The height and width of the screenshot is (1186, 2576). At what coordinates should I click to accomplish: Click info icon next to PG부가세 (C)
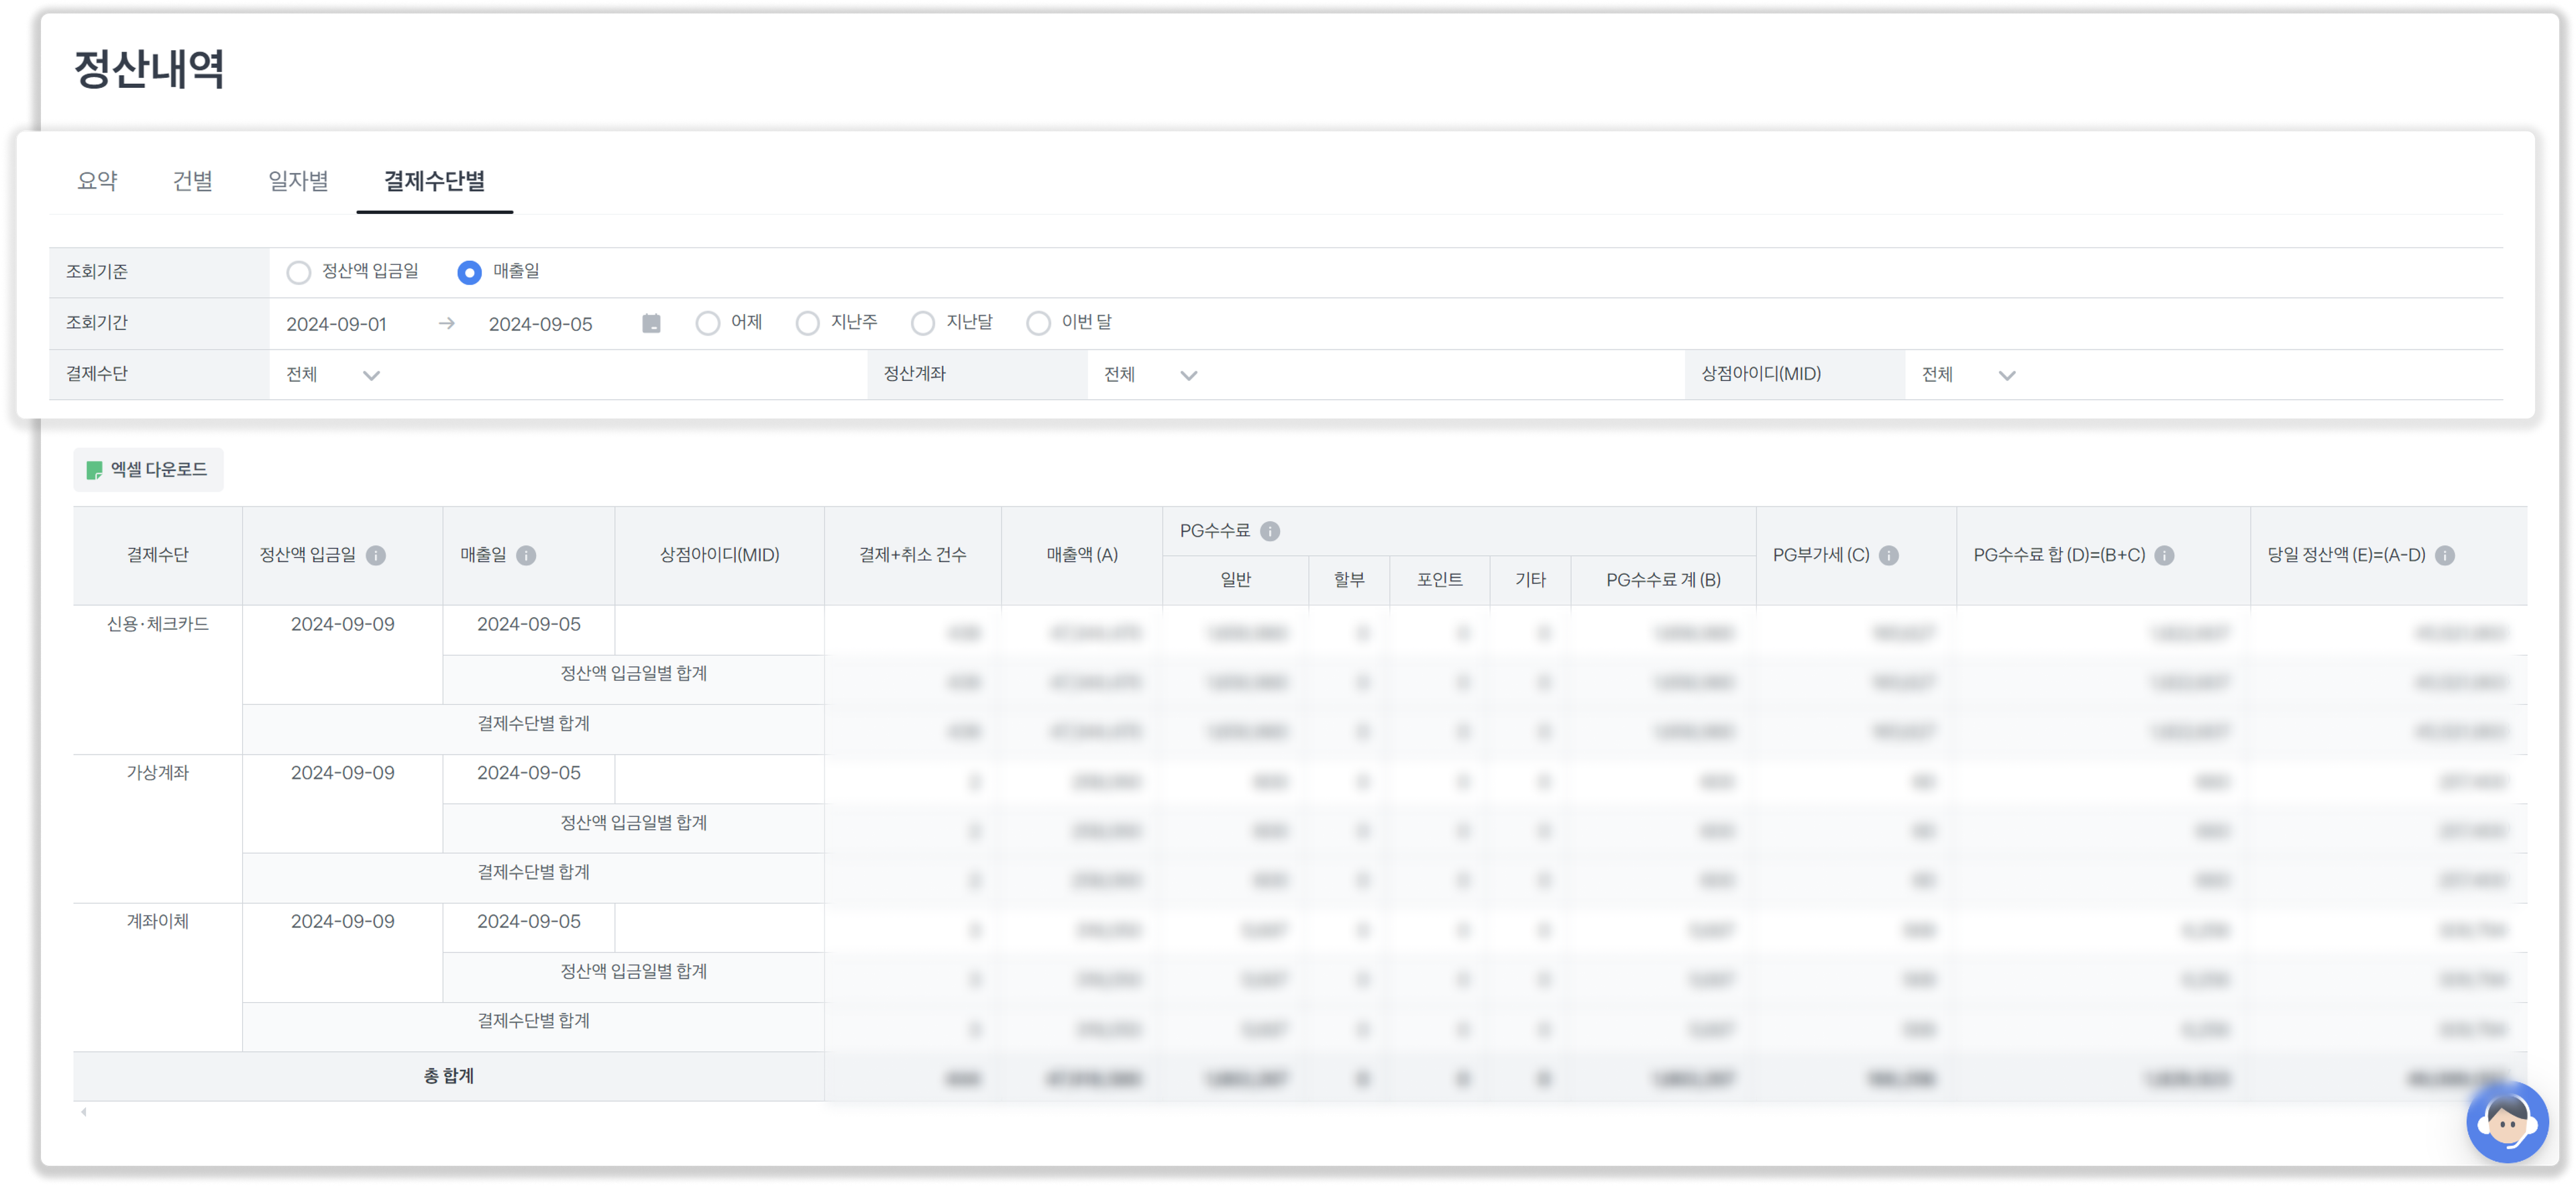(x=1889, y=555)
